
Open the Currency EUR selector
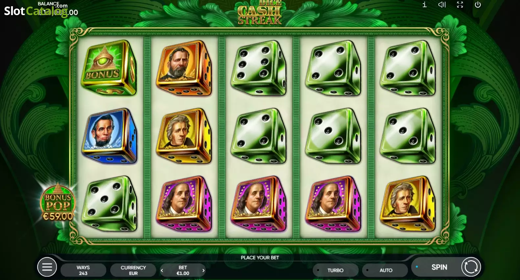[133, 270]
